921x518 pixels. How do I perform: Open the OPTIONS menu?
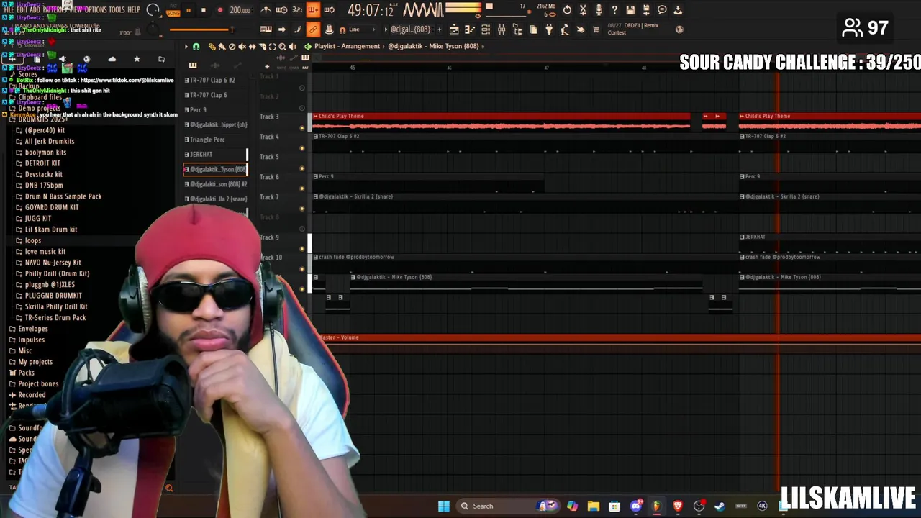[96, 9]
